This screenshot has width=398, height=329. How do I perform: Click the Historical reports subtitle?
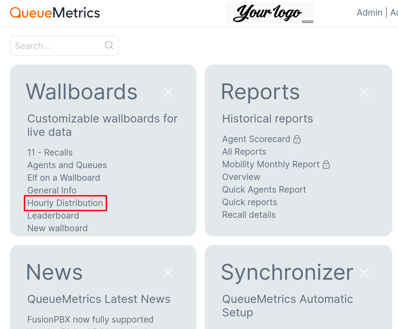coord(268,119)
